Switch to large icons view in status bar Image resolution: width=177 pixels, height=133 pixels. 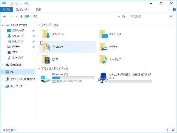coord(173,130)
